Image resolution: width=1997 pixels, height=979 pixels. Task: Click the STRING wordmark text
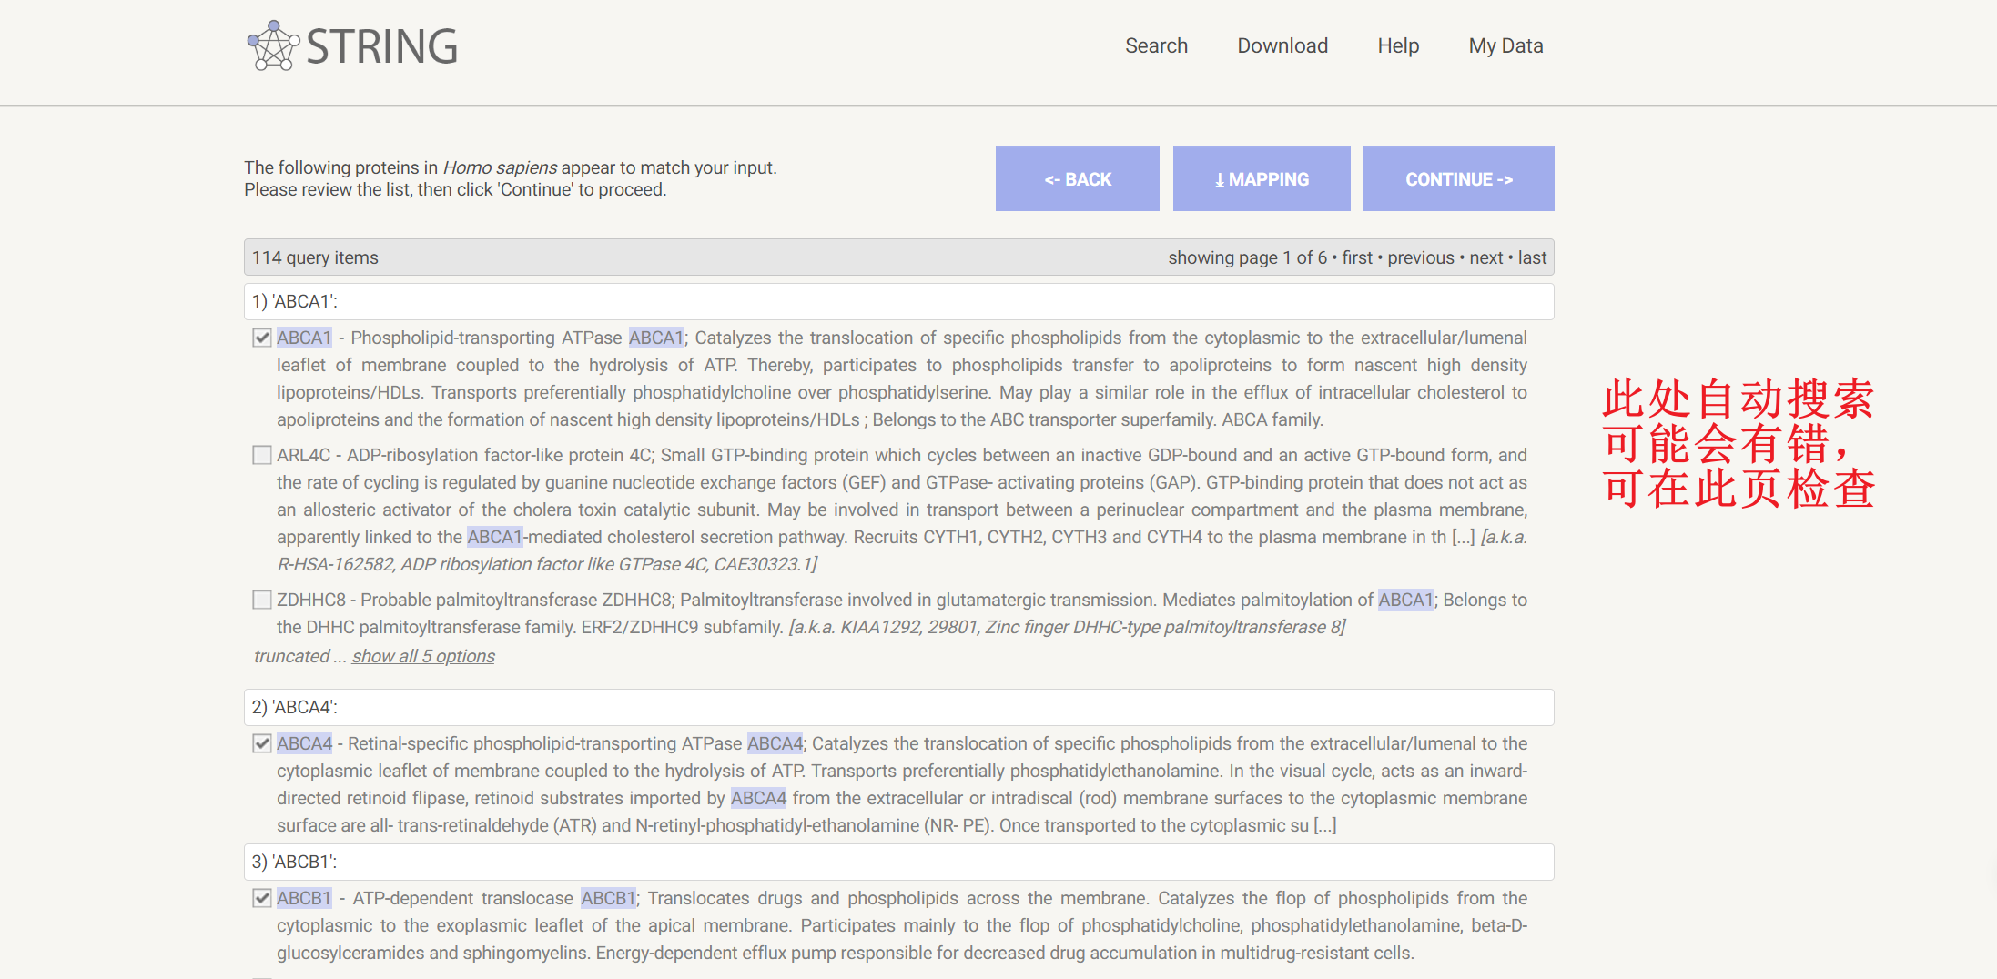coord(382,46)
